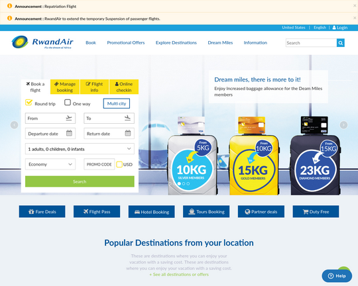Click the green Search flights button
The width and height of the screenshot is (358, 286).
click(80, 181)
